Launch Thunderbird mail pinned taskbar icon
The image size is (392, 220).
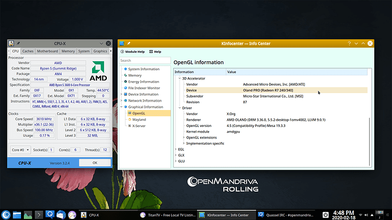pyautogui.click(x=61, y=215)
